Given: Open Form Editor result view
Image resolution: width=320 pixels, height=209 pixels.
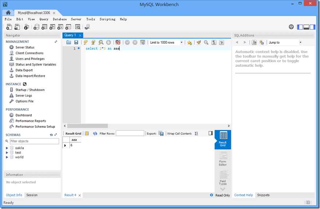Looking at the screenshot, I should (223, 159).
